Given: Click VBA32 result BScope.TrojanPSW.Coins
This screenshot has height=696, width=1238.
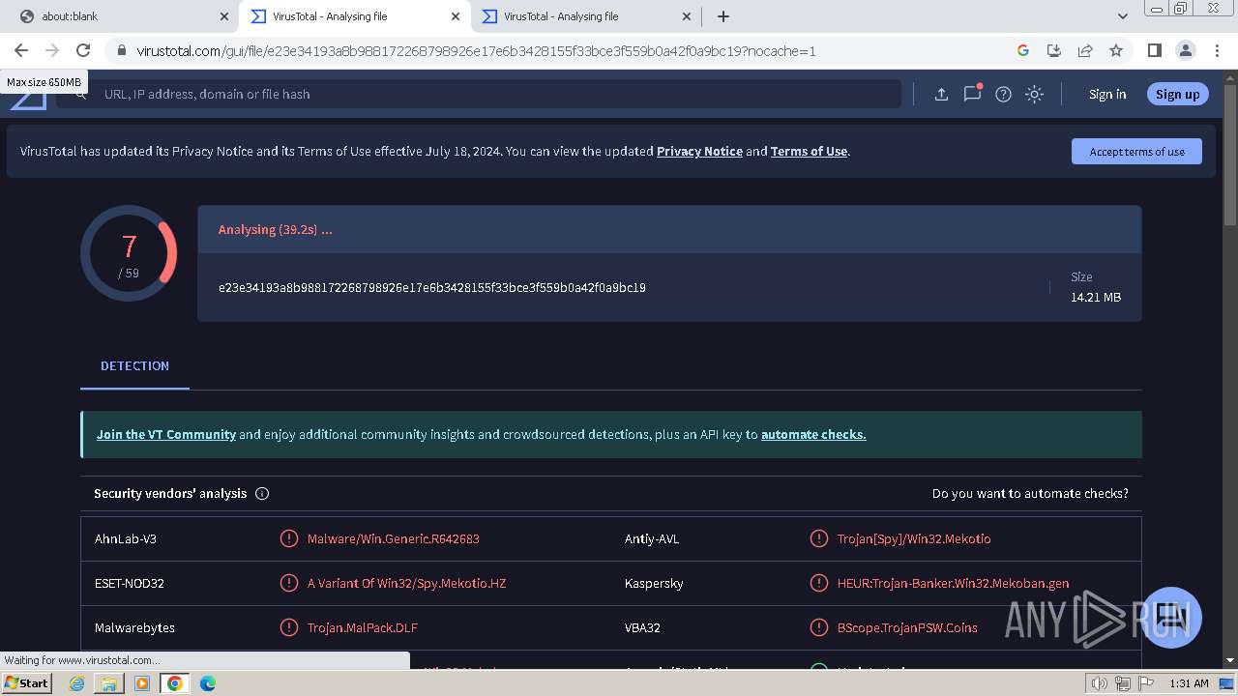Looking at the screenshot, I should coord(907,627).
